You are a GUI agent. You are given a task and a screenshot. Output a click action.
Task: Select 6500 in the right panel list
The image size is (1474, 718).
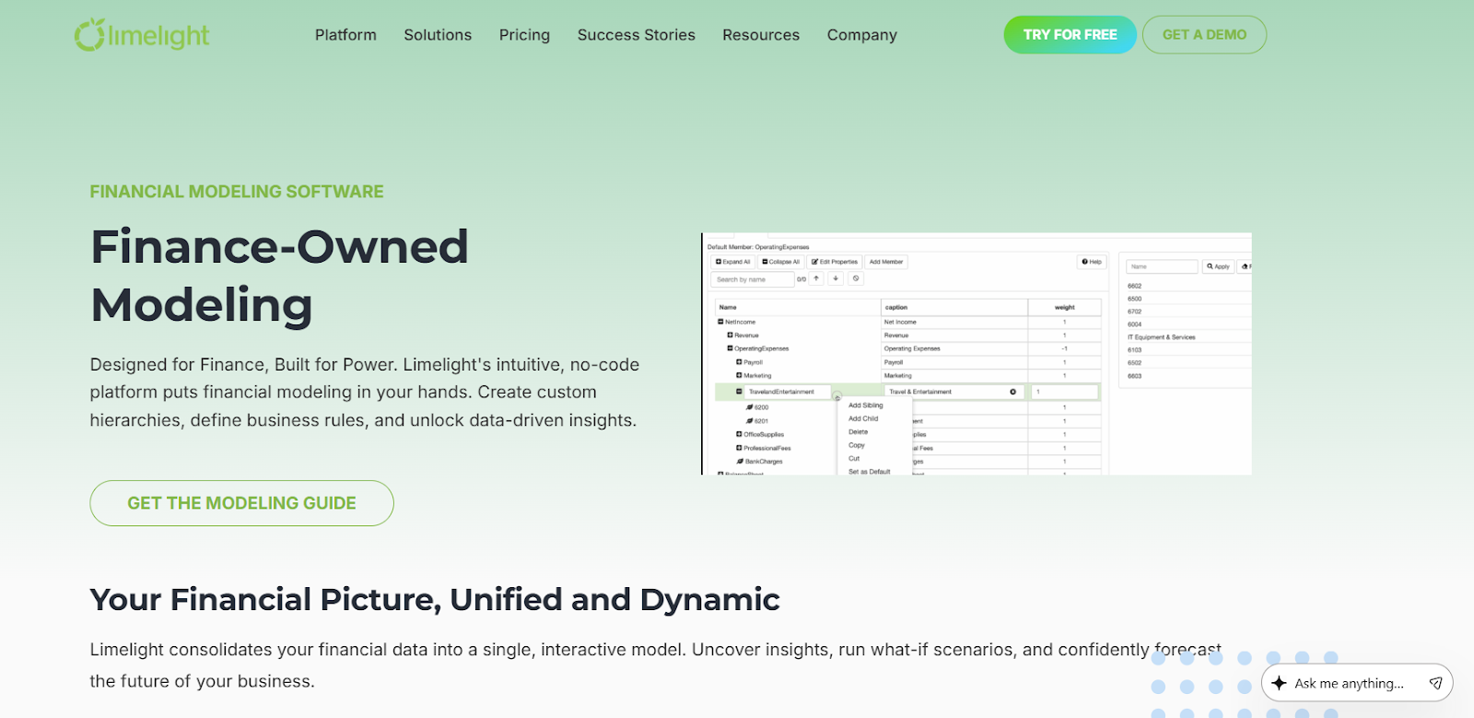coord(1134,299)
